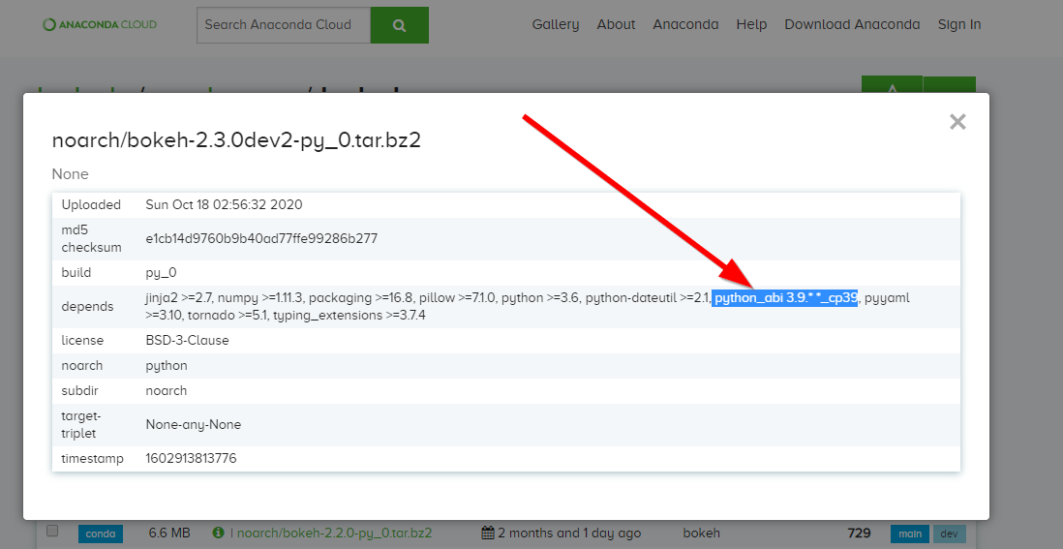The height and width of the screenshot is (549, 1063).
Task: Click the 6.6 MB size cell
Action: pos(169,534)
